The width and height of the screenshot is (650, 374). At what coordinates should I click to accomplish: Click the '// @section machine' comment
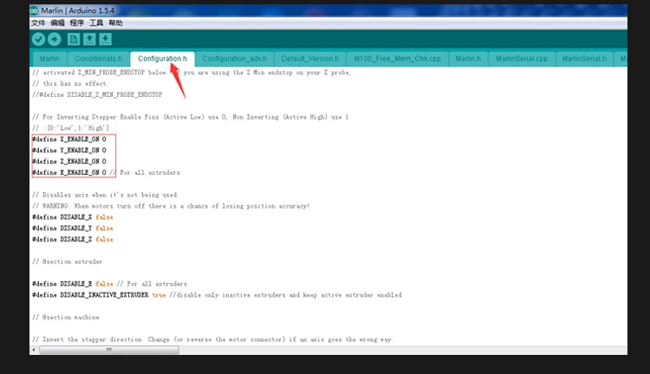click(66, 317)
